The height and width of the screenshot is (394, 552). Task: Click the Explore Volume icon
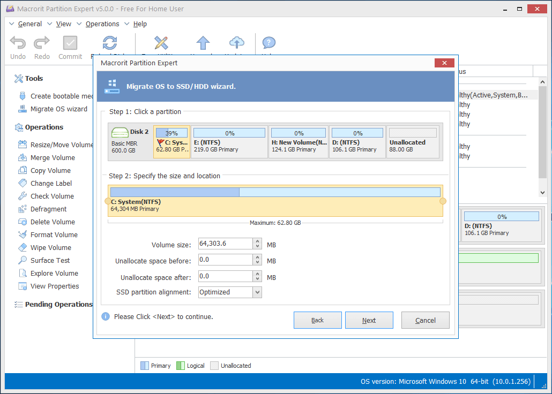click(x=23, y=274)
